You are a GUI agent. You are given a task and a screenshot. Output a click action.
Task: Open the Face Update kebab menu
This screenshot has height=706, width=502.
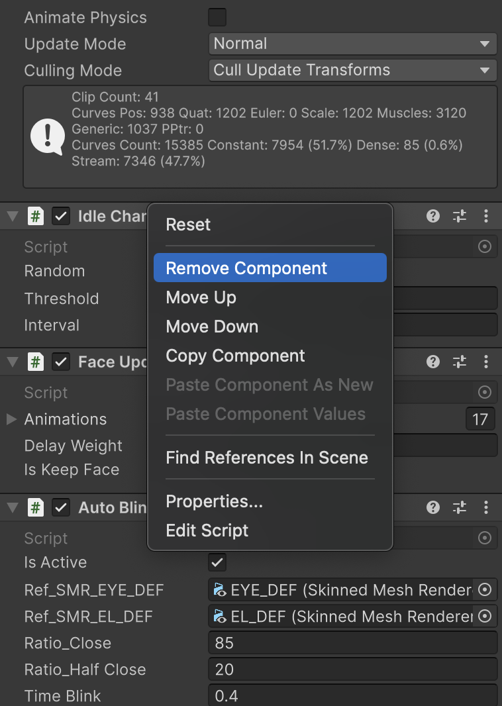(x=486, y=362)
